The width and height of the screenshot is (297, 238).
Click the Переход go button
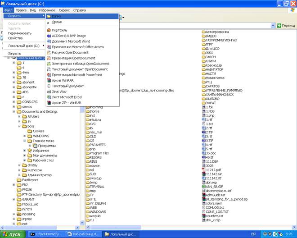click(286, 25)
